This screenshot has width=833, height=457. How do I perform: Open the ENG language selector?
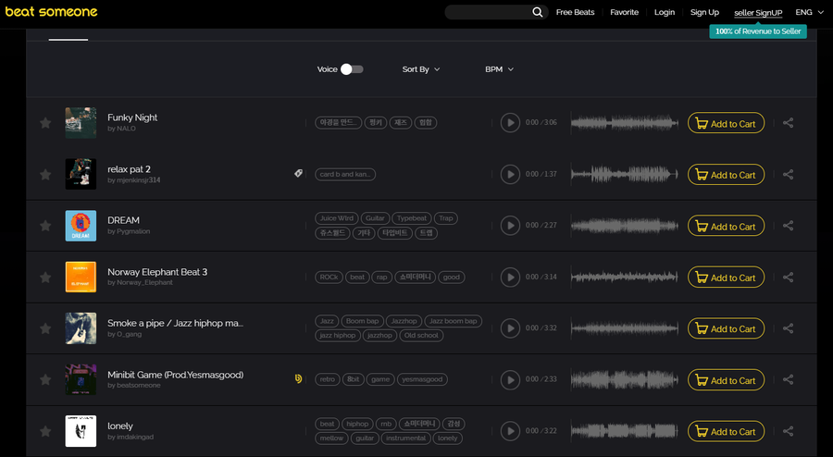click(809, 12)
